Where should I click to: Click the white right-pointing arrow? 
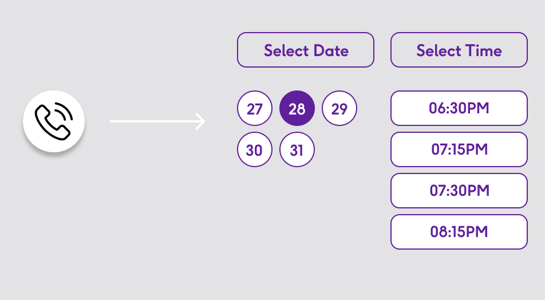click(x=157, y=121)
